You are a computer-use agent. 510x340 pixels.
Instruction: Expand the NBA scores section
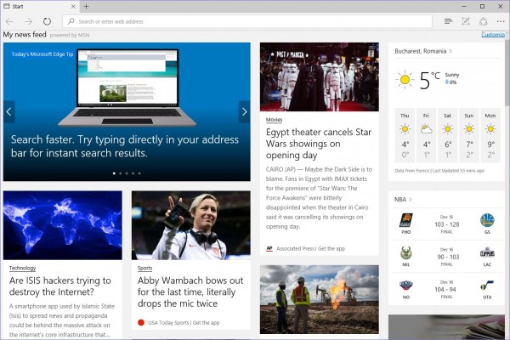[402, 199]
